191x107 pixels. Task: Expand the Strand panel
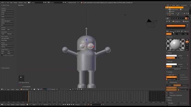click(170, 98)
